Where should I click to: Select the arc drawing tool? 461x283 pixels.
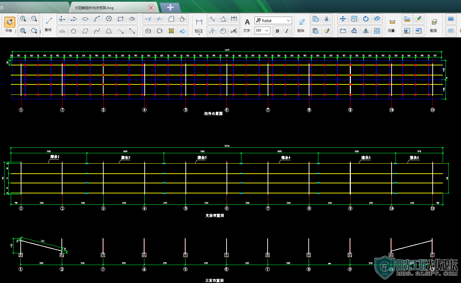(x=97, y=19)
